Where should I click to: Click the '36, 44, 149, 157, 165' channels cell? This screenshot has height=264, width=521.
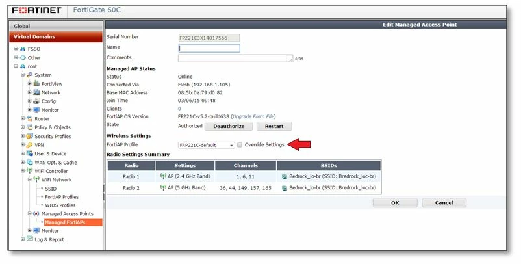coord(246,188)
